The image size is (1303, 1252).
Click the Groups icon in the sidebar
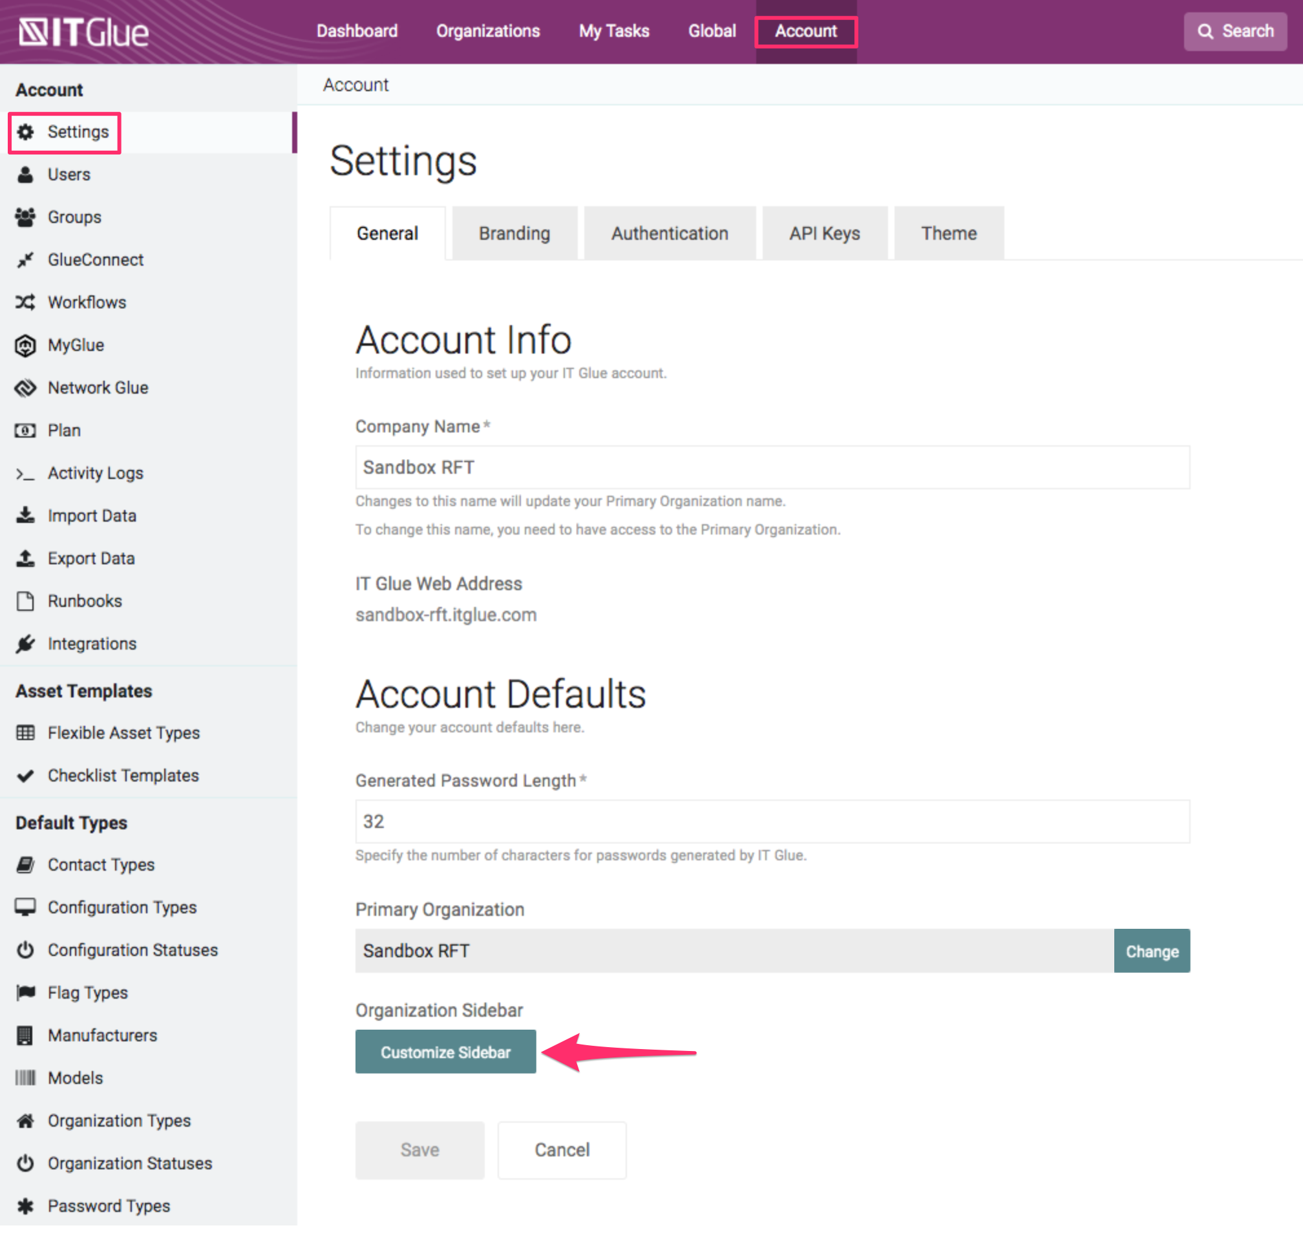[25, 217]
